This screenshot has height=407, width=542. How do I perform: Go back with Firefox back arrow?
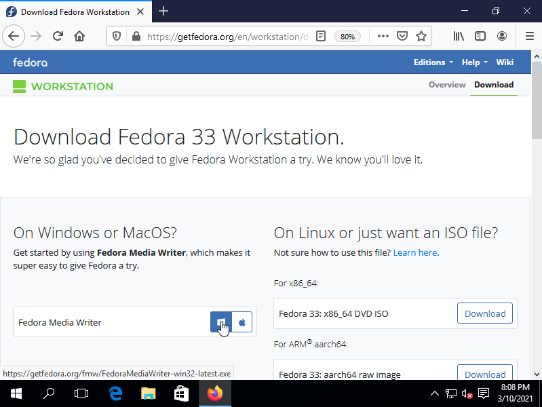pyautogui.click(x=14, y=36)
